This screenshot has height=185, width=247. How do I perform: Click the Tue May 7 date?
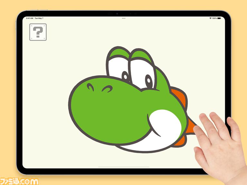(x=39, y=18)
